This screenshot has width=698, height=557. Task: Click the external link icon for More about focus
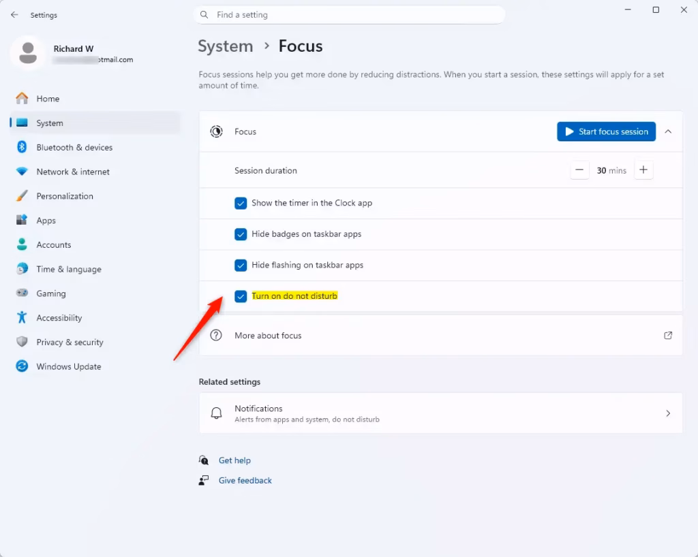(668, 335)
